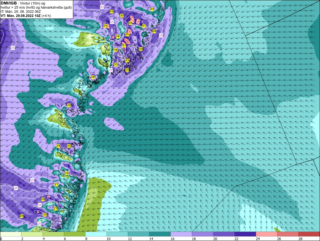Image resolution: width=320 pixels, height=241 pixels.
Task: Select the legend scale number 24
Action: click(x=258, y=239)
